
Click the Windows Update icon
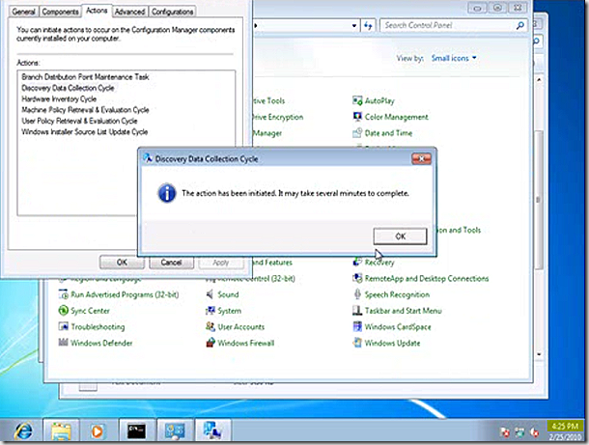click(357, 343)
